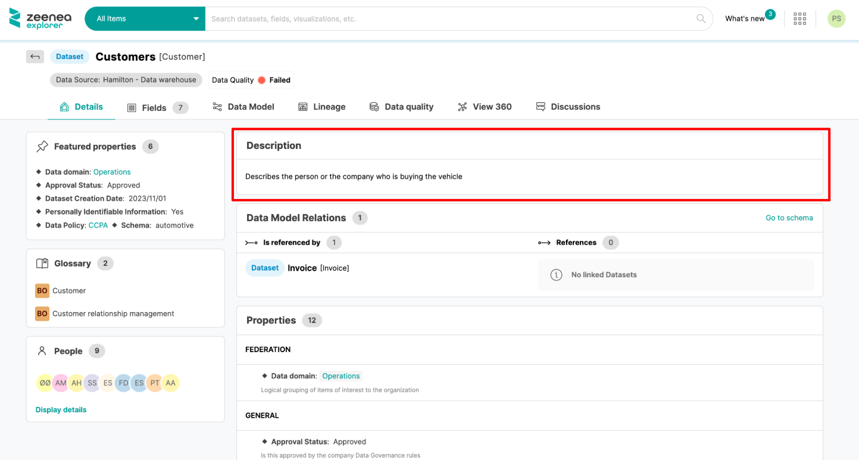Click the What's new button
The height and width of the screenshot is (460, 859).
coord(745,18)
